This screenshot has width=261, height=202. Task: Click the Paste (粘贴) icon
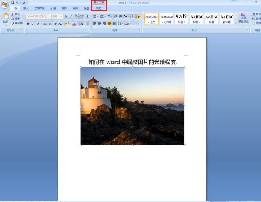click(x=6, y=17)
